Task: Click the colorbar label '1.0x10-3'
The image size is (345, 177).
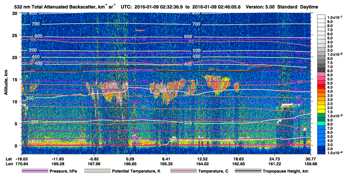Action: tap(334, 116)
